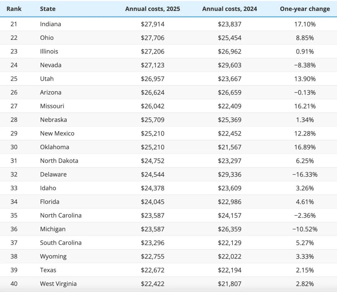The height and width of the screenshot is (292, 337).
Task: Sort by the State column header
Action: [x=48, y=9]
